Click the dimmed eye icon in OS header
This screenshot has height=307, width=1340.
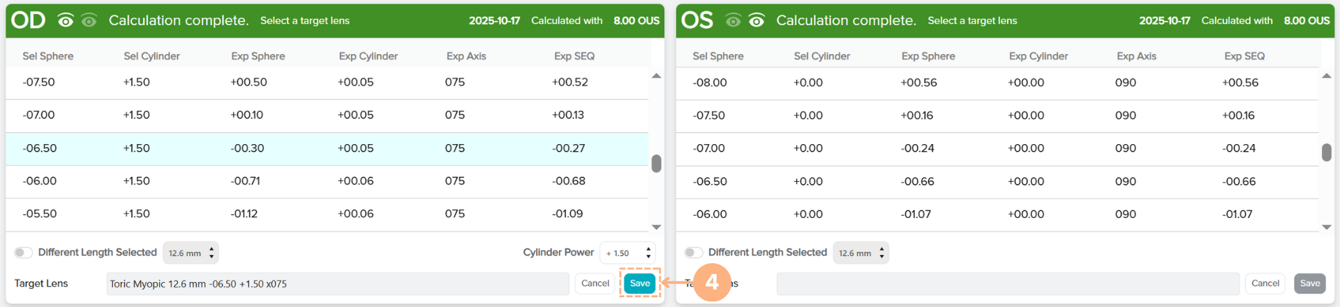click(733, 21)
